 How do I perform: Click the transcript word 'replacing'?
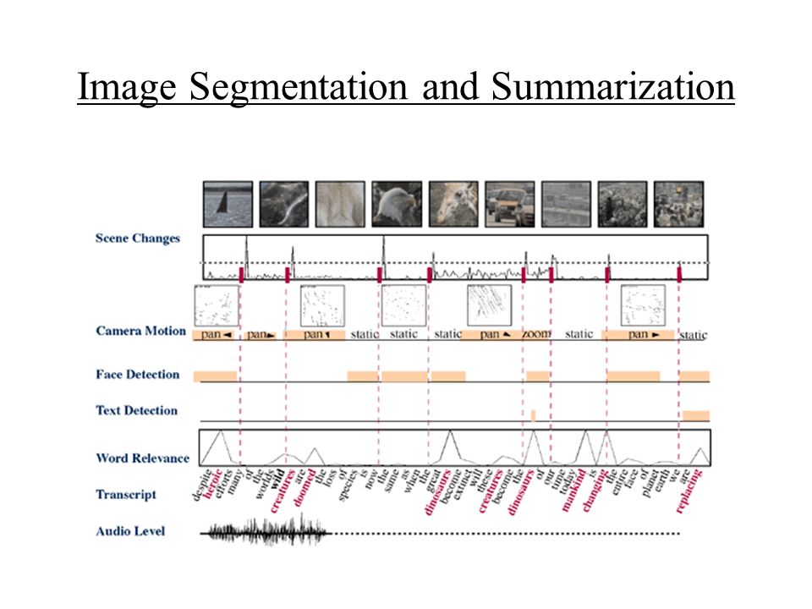tap(689, 491)
